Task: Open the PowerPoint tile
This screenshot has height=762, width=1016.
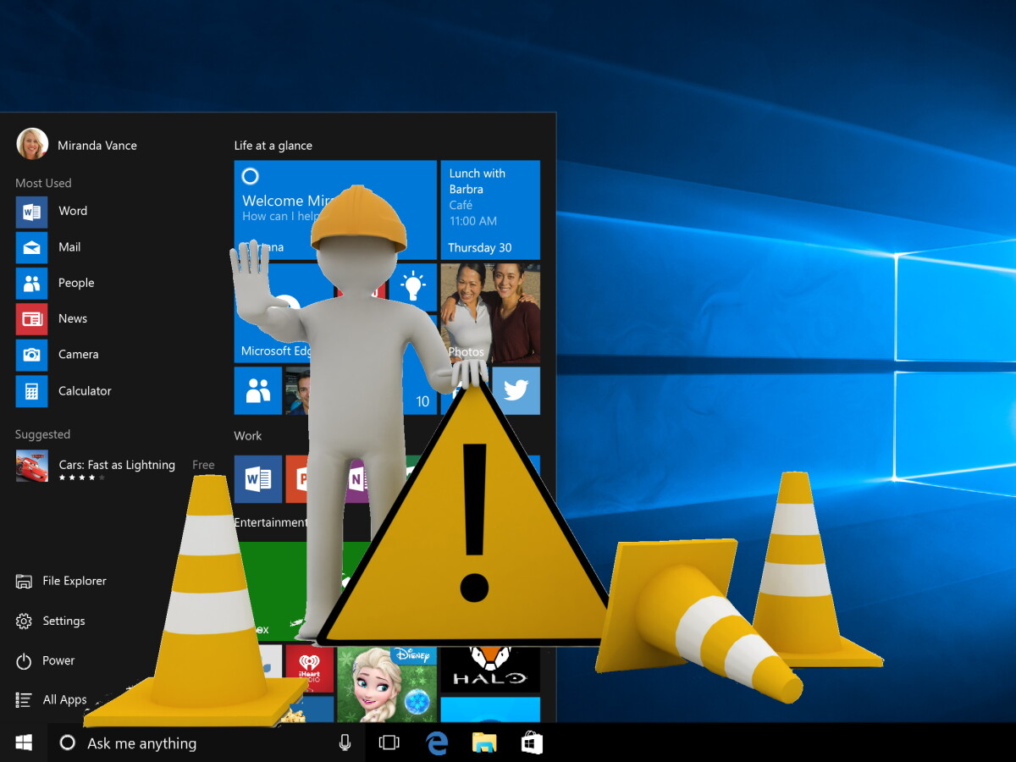Action: (x=305, y=478)
